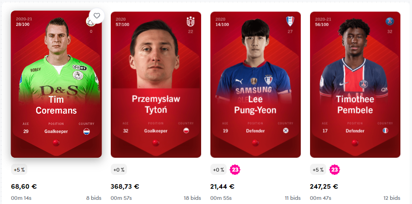Open the Timothee Pembele player card
The width and height of the screenshot is (412, 204).
pyautogui.click(x=355, y=85)
